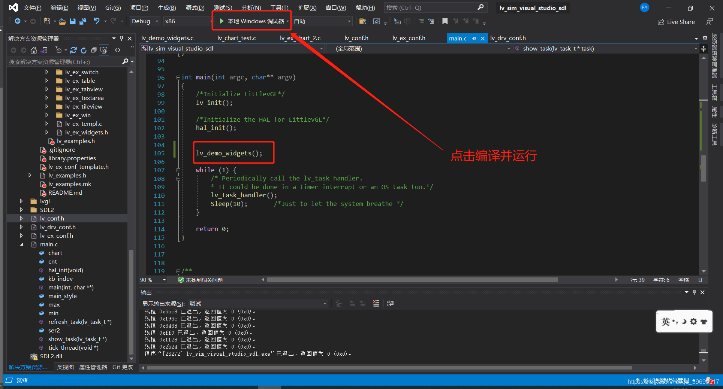The width and height of the screenshot is (723, 389).
Task: Click the editor horizontal scrollbar
Action: tap(412, 280)
